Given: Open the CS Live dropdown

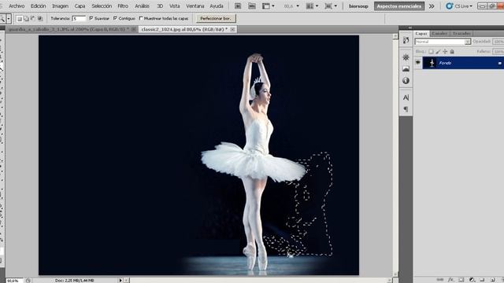Looking at the screenshot, I should pos(459,6).
